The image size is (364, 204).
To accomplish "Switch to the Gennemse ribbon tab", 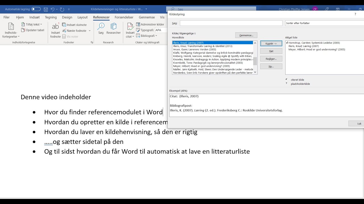I will (x=147, y=17).
